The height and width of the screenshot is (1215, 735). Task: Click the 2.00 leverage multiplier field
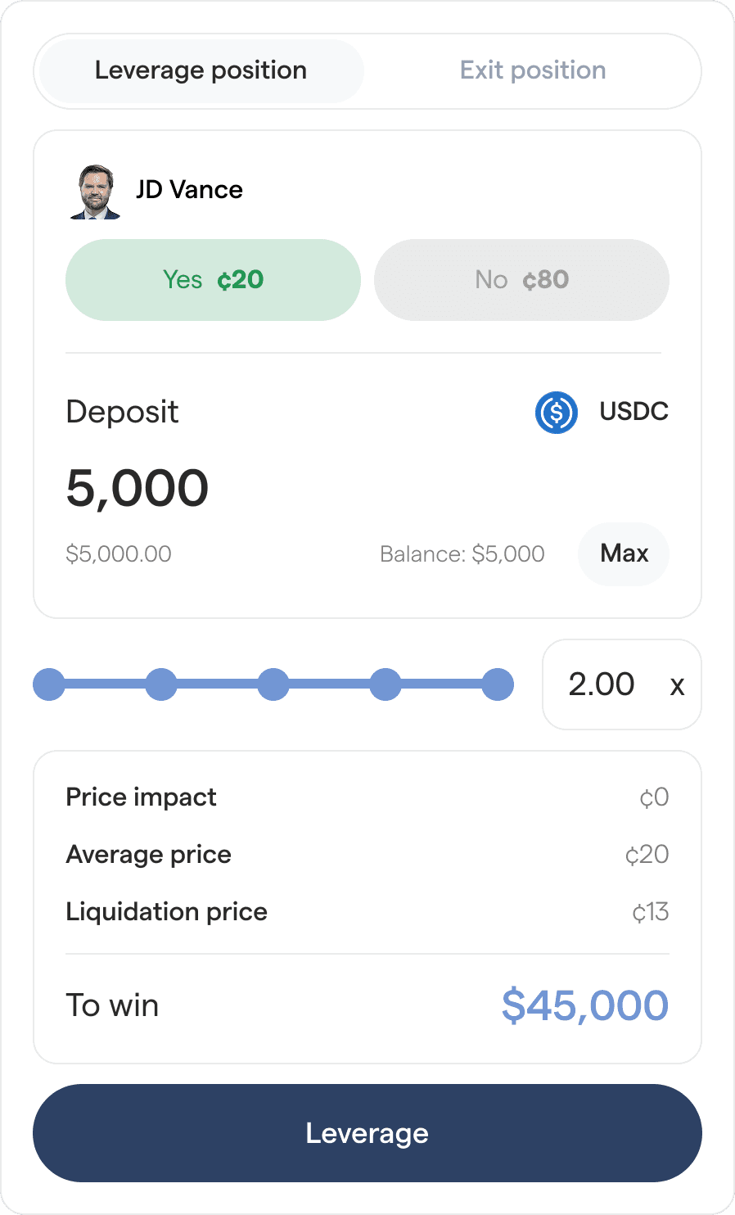pos(602,684)
